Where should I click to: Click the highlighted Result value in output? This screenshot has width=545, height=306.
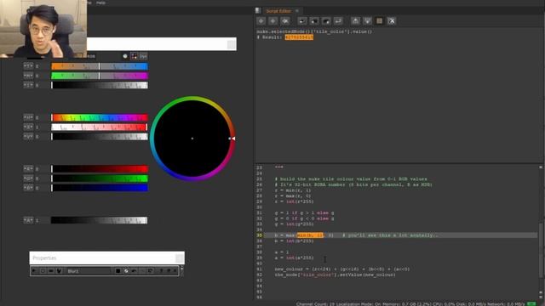[x=299, y=37]
